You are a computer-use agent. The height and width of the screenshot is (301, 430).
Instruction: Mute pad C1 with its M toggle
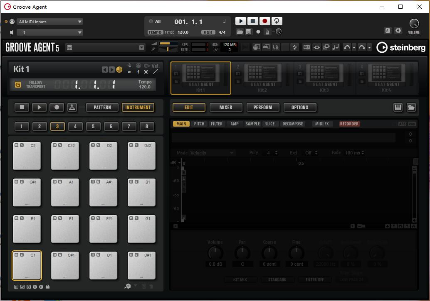click(16, 255)
